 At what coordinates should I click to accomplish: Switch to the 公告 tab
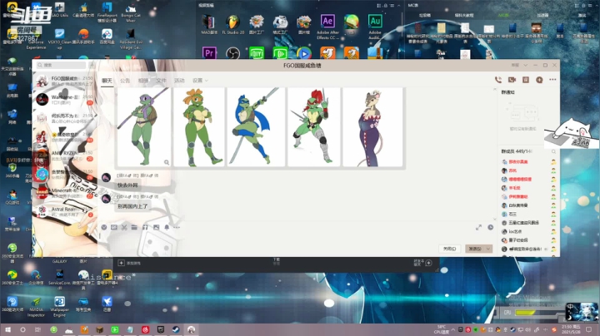(x=125, y=81)
